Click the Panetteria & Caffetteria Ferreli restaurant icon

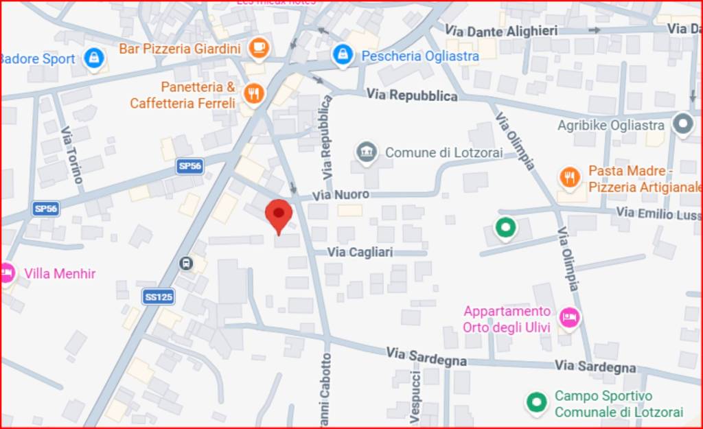[254, 95]
